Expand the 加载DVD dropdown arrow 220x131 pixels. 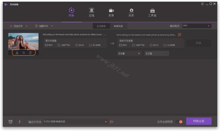pos(52,26)
